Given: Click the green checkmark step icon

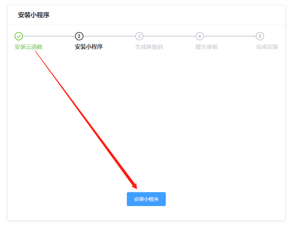Looking at the screenshot, I should pos(19,36).
